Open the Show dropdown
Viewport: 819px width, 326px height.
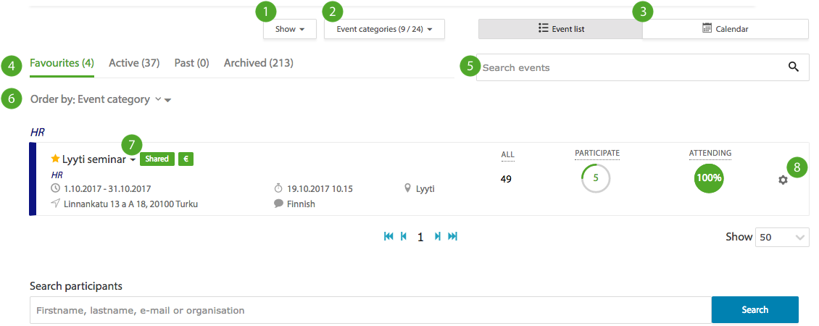290,29
